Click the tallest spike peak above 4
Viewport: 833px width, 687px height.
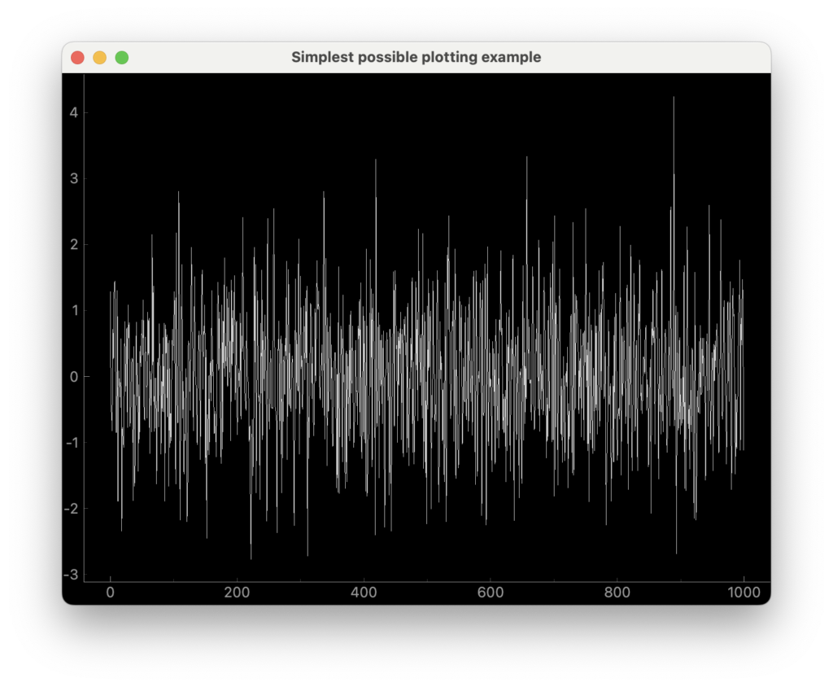click(x=674, y=98)
